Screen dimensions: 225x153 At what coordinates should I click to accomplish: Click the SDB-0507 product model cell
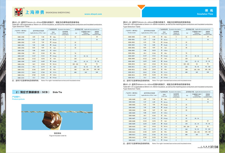[x=132, y=56]
